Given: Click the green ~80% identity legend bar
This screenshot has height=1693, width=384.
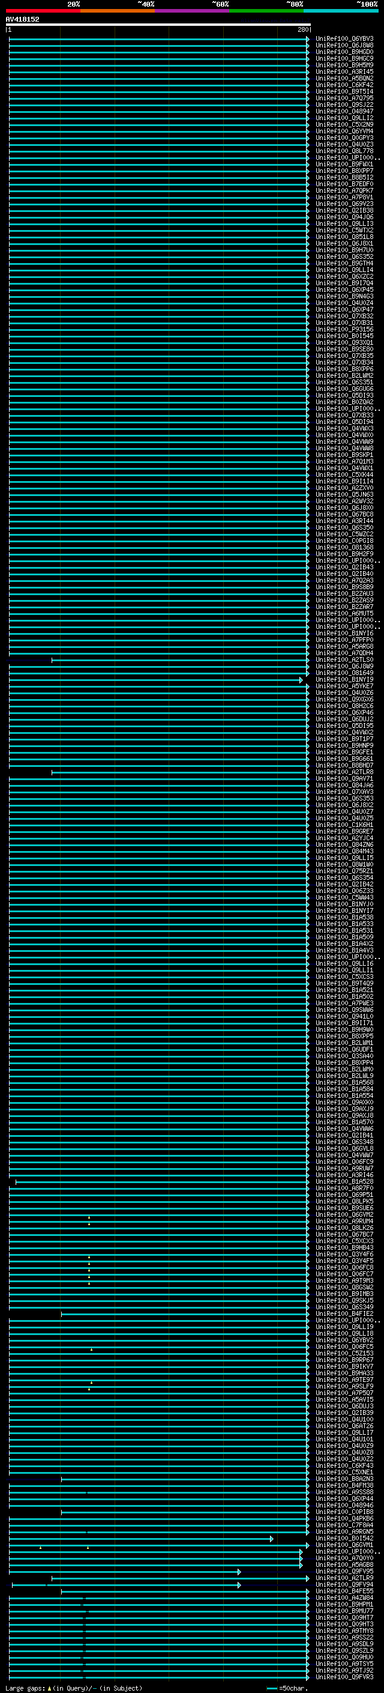Looking at the screenshot, I should (266, 11).
